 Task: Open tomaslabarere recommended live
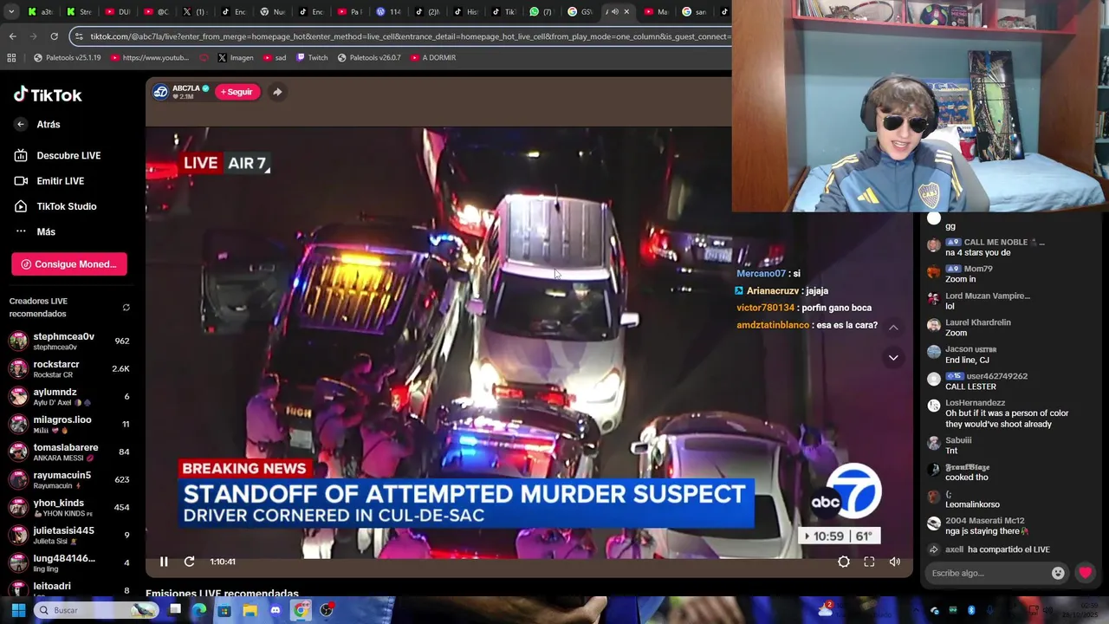coord(69,452)
